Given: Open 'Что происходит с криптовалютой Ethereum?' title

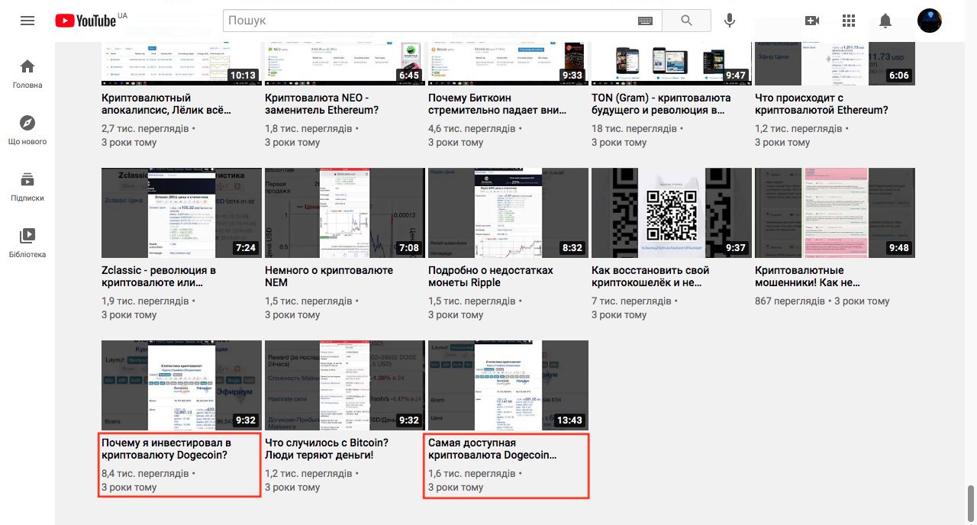Looking at the screenshot, I should 821,104.
